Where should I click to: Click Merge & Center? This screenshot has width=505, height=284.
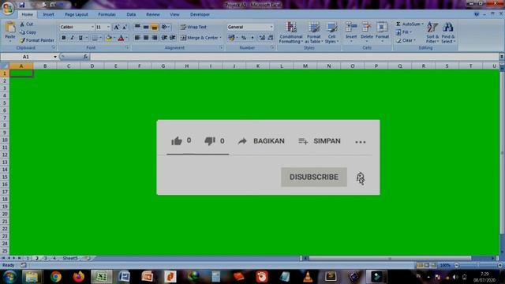[199, 38]
